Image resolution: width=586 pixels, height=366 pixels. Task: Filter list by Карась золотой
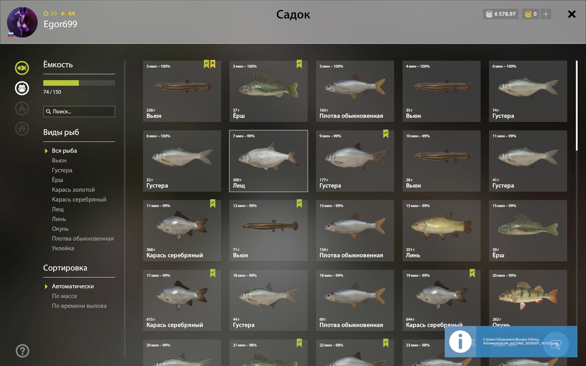73,190
